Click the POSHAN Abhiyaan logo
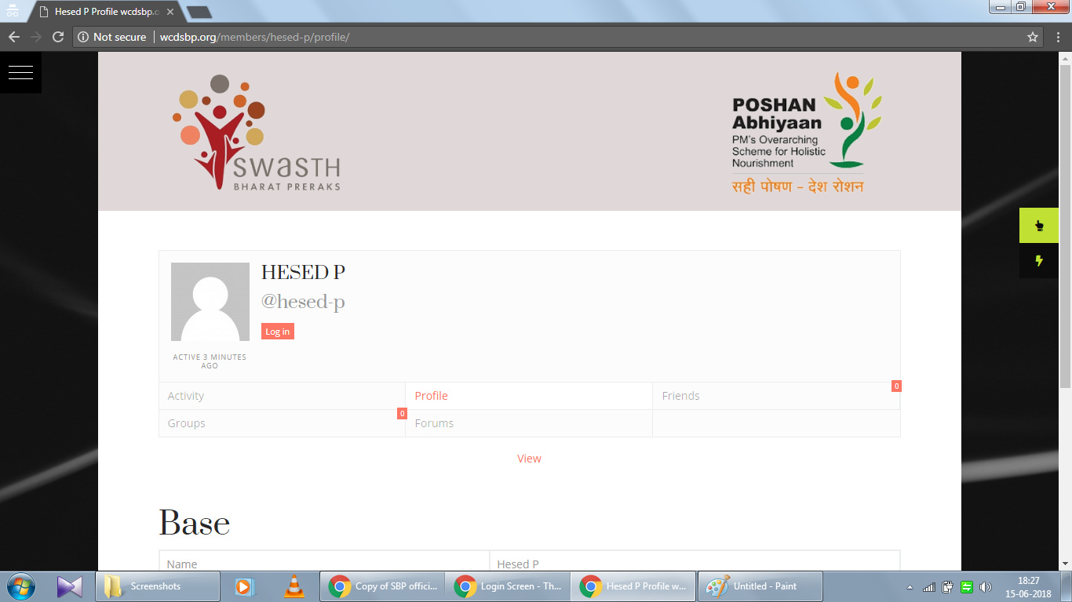1072x602 pixels. tap(806, 132)
